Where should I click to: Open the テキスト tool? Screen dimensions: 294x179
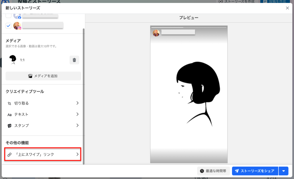[x=43, y=114]
